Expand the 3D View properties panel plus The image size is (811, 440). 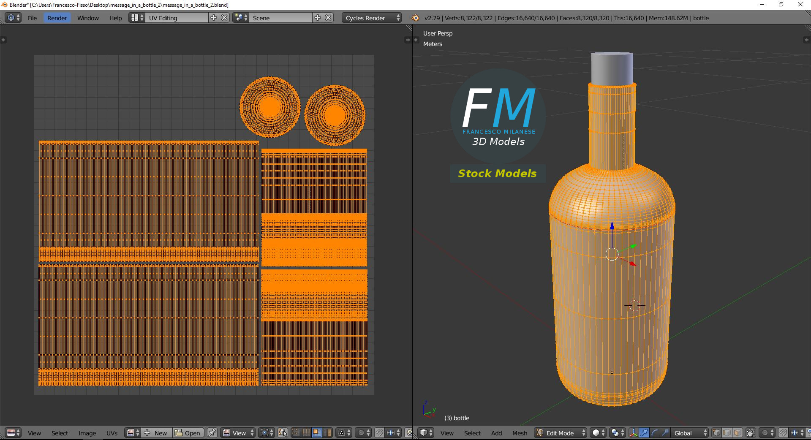tap(806, 40)
